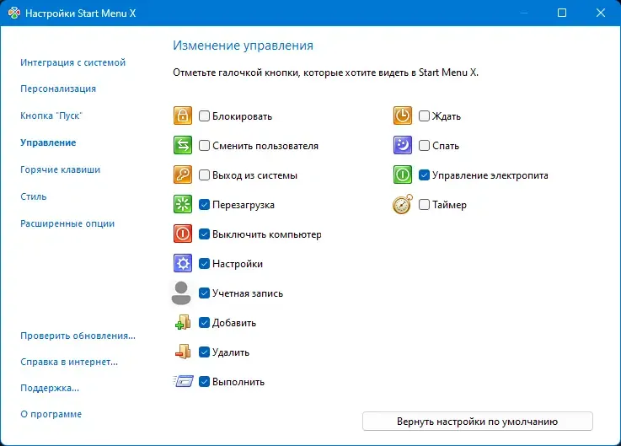621x446 pixels.
Task: Click the Start Menu X logo in title bar
Action: 13,13
